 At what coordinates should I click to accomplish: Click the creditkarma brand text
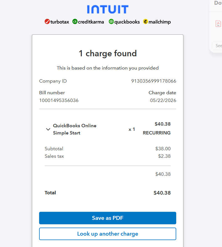pyautogui.click(x=91, y=22)
